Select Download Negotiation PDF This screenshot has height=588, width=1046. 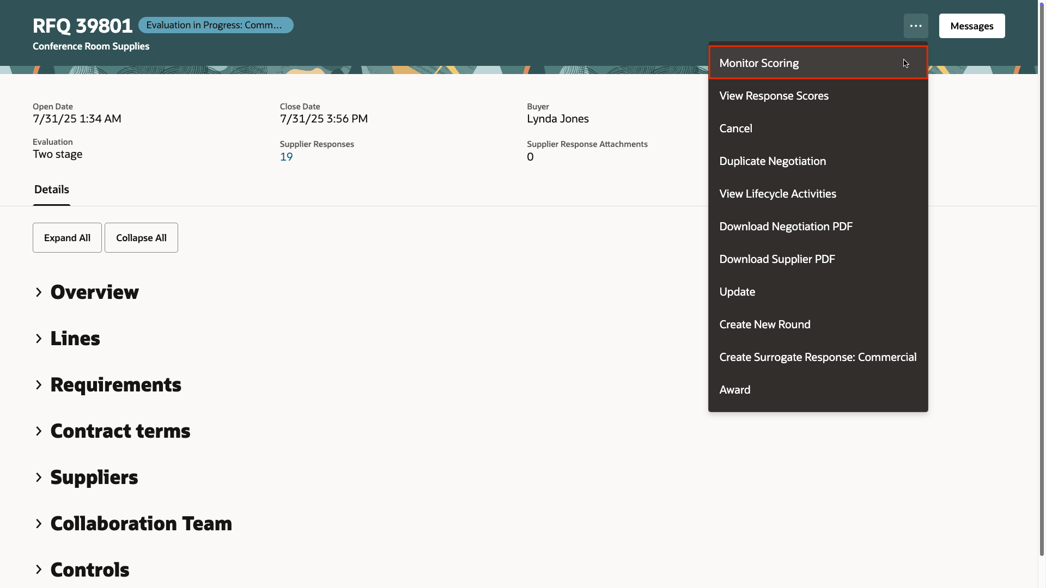click(x=786, y=226)
